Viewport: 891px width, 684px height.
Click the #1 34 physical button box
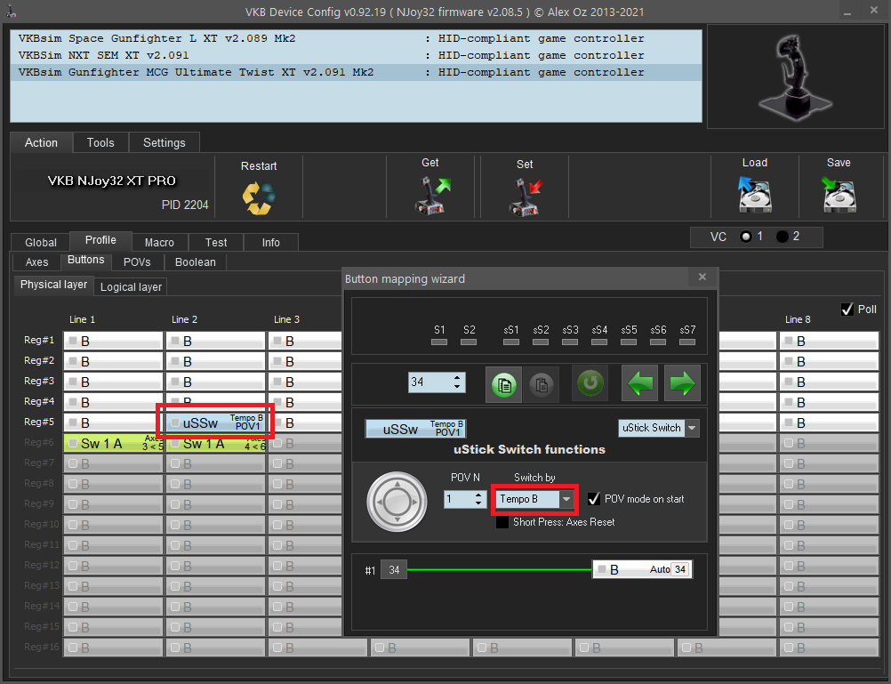pos(394,570)
